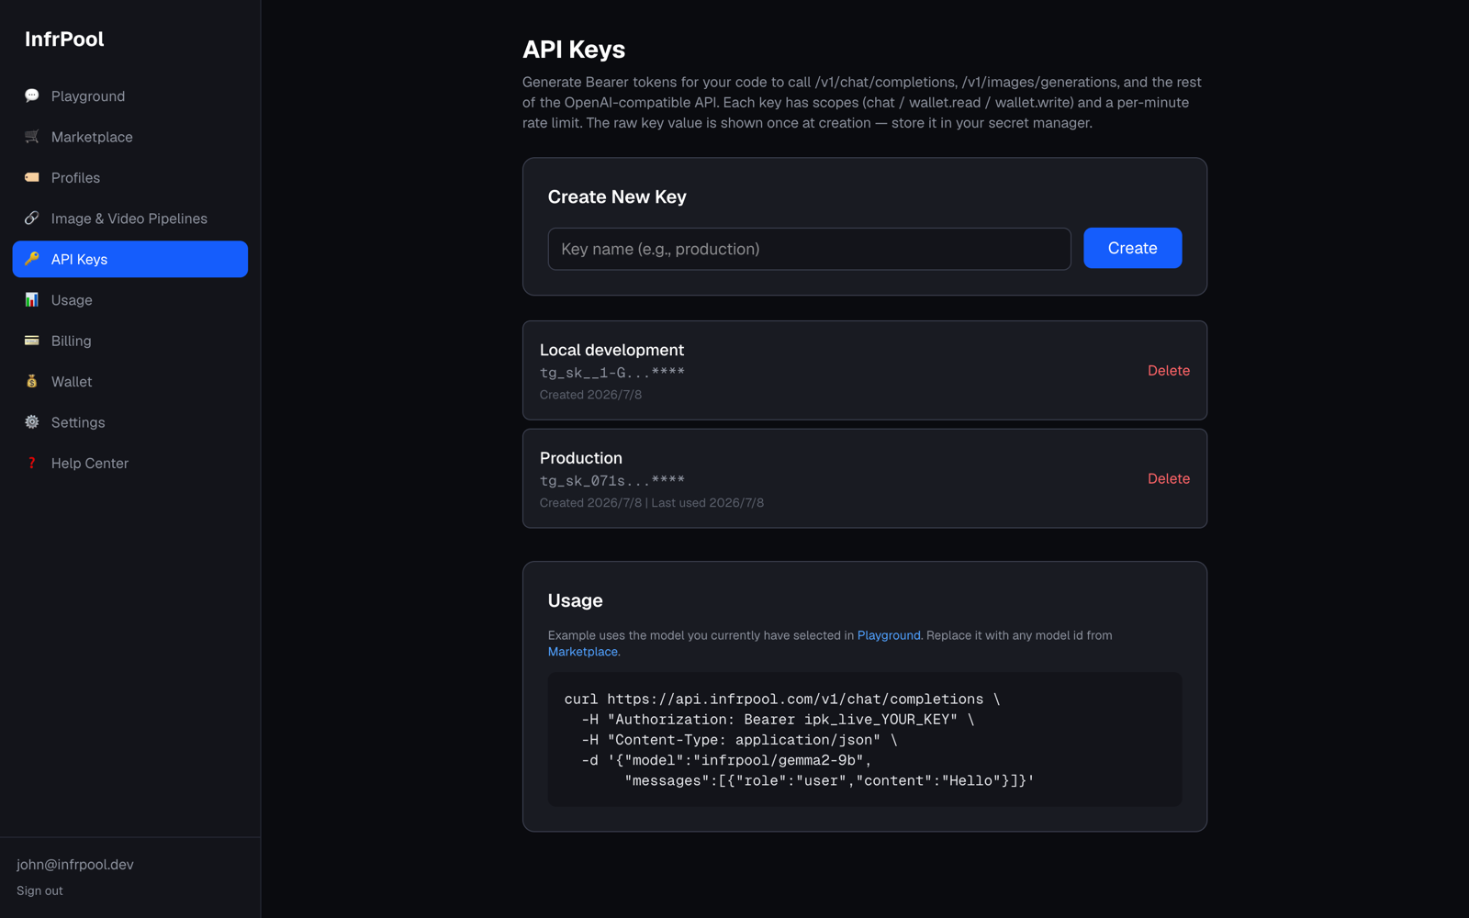The width and height of the screenshot is (1469, 918).
Task: Click the john@infrpool.dev account email
Action: click(75, 865)
